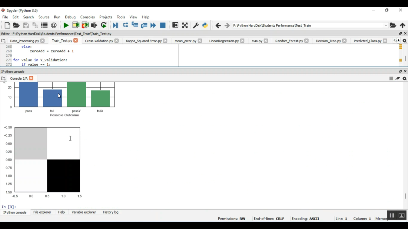Close the Kappa_Squared Error.py tab

click(165, 40)
